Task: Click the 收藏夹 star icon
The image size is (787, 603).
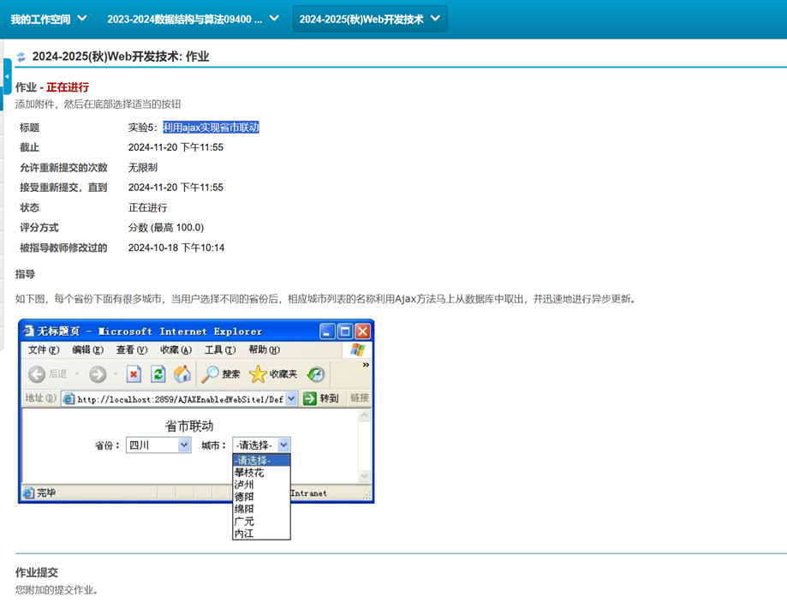Action: (x=258, y=374)
